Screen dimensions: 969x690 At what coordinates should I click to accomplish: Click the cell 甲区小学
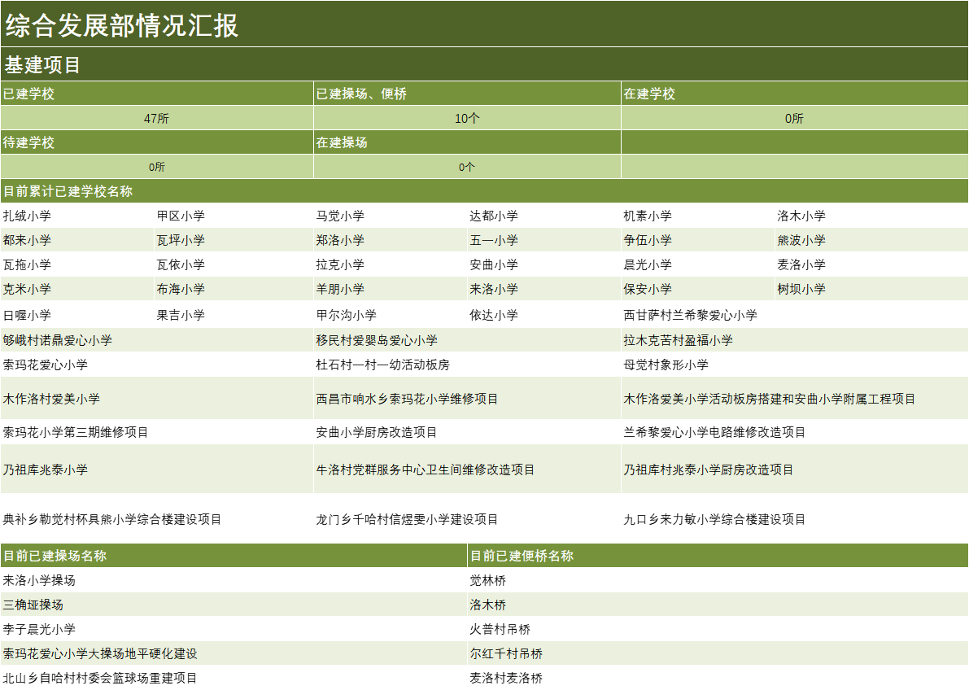(x=234, y=216)
